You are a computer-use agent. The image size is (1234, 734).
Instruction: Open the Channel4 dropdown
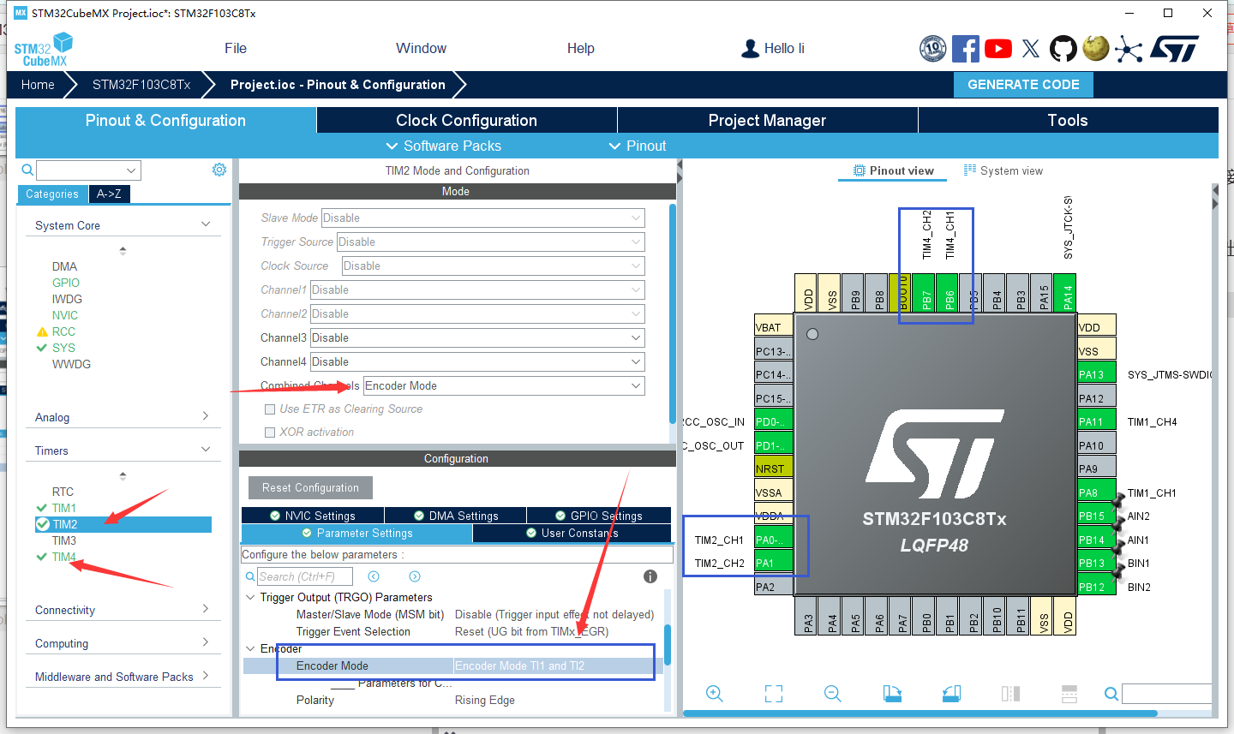[x=477, y=362]
